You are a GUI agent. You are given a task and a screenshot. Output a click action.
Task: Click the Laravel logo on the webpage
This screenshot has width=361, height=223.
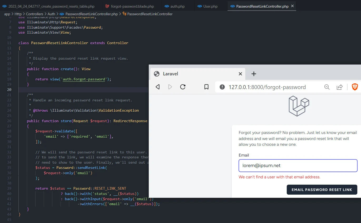(299, 106)
